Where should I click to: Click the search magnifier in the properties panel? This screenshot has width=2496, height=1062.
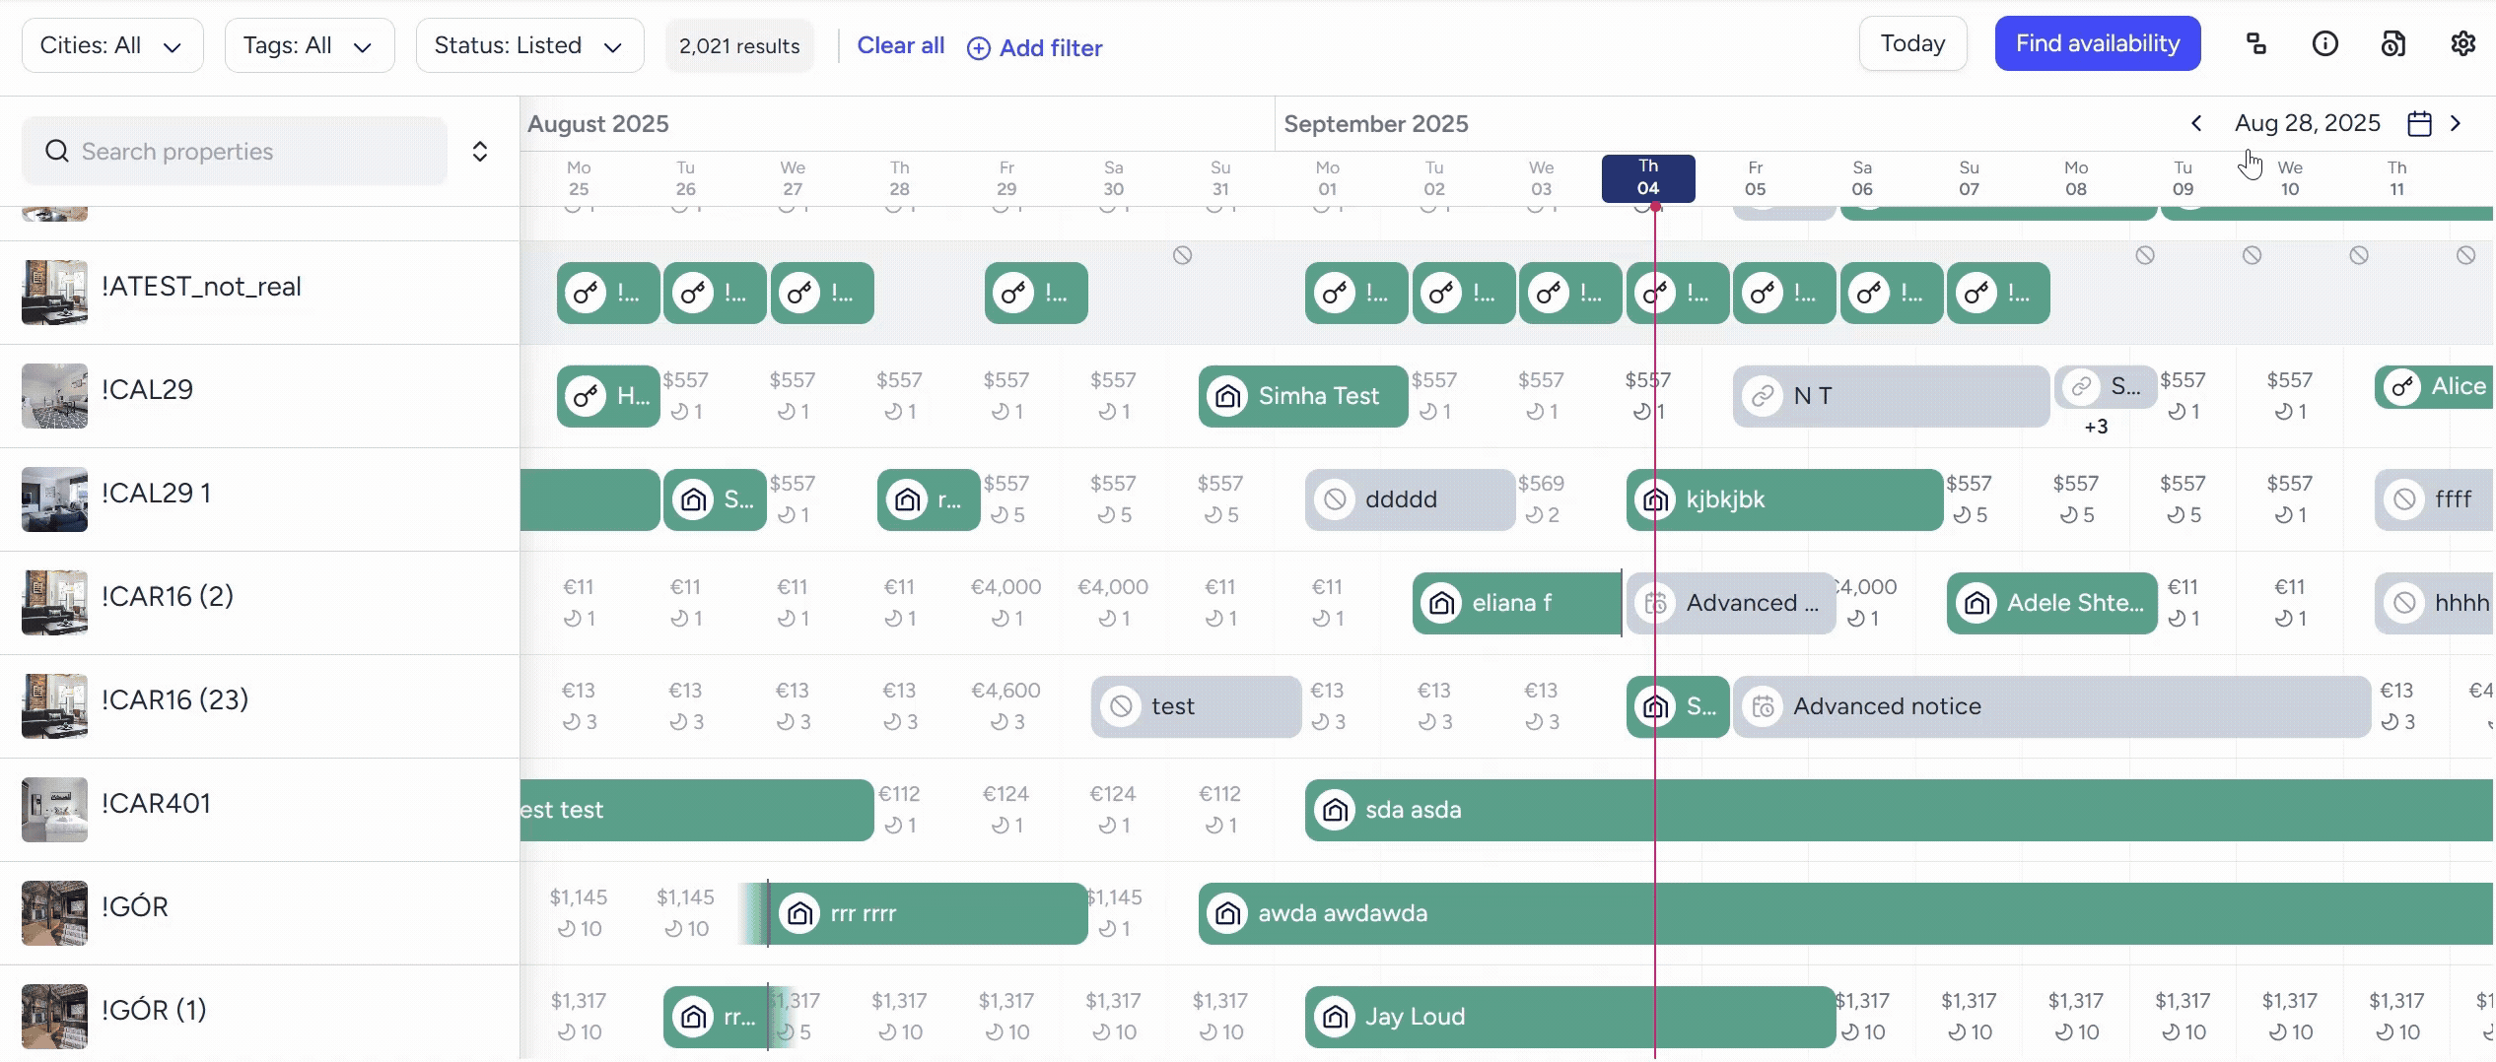(56, 151)
